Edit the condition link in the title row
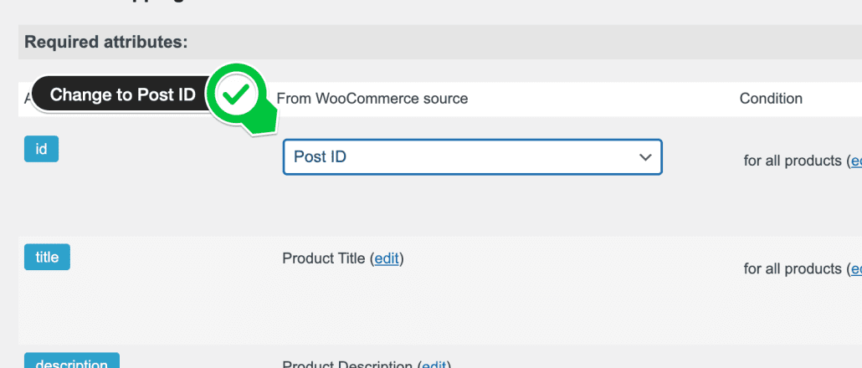862x368 pixels. tap(855, 268)
